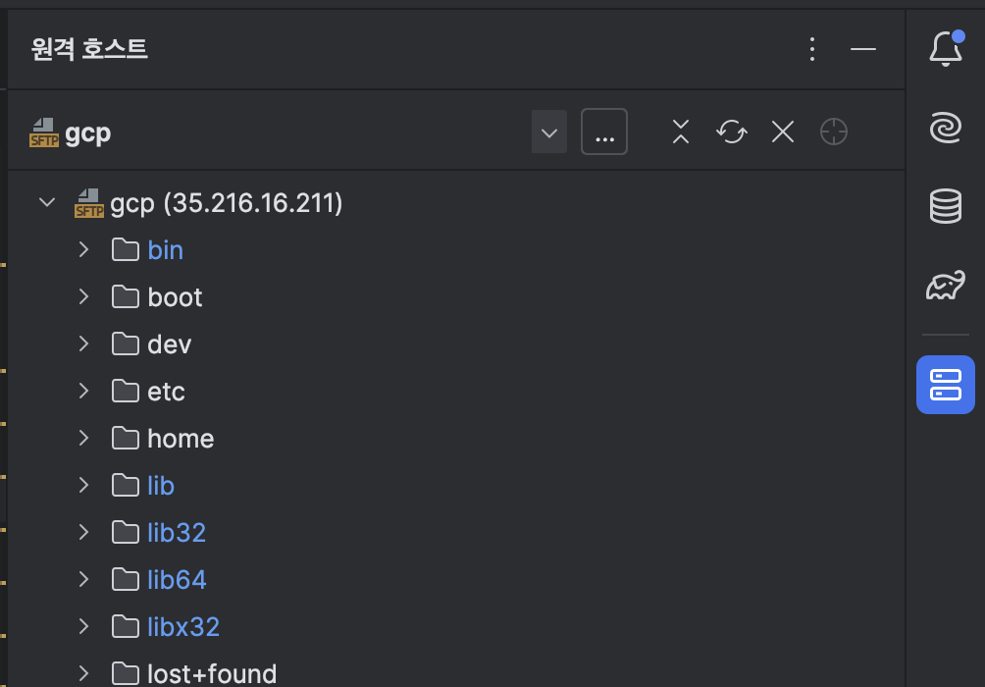Expand the home folder
The height and width of the screenshot is (687, 985).
pyautogui.click(x=83, y=438)
